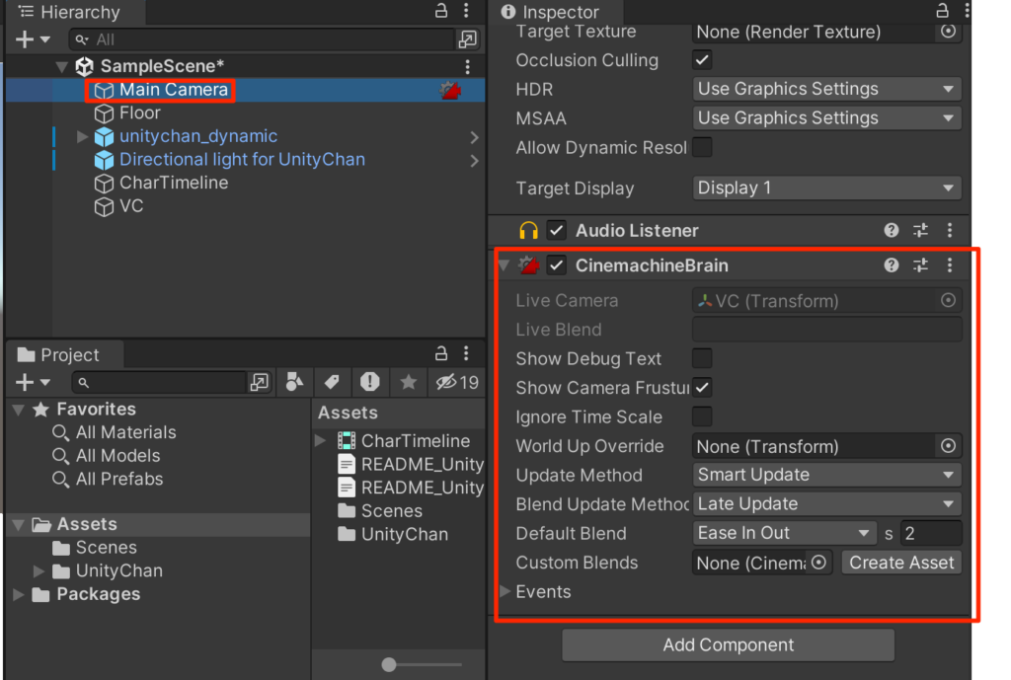The image size is (1011, 680).
Task: Lock the Inspector panel
Action: pos(942,11)
